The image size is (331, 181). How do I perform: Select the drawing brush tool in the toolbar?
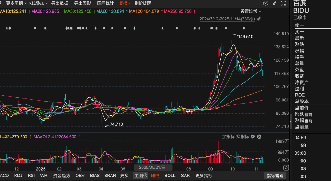tap(275, 3)
